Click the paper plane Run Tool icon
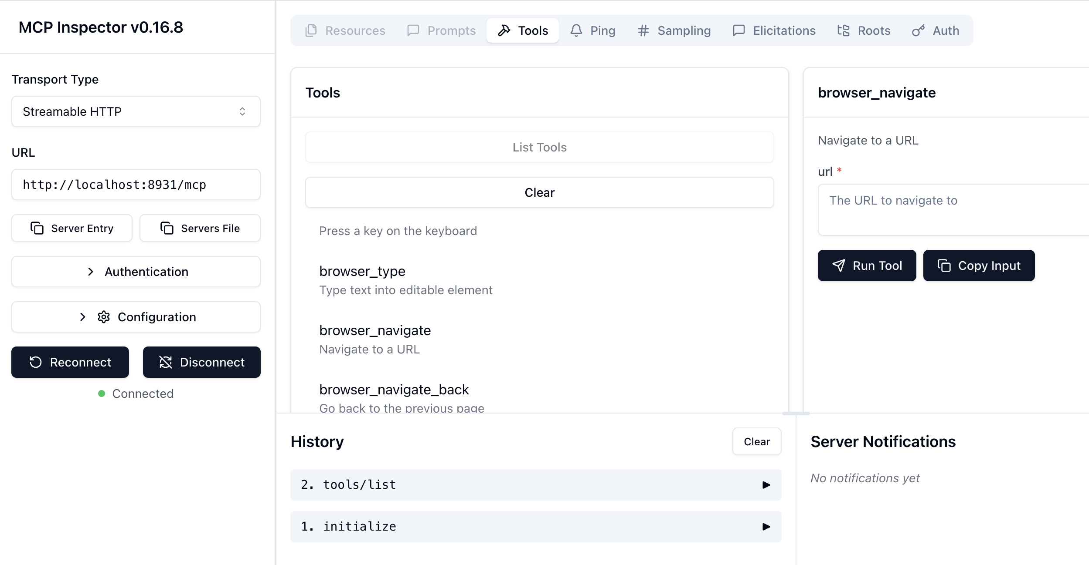Screen dimensions: 1089x565 839,266
